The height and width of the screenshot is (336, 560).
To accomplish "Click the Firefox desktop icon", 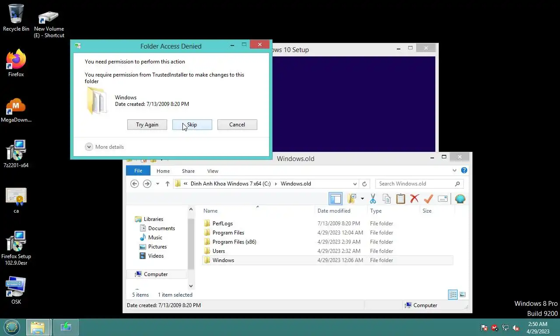I will click(x=16, y=63).
